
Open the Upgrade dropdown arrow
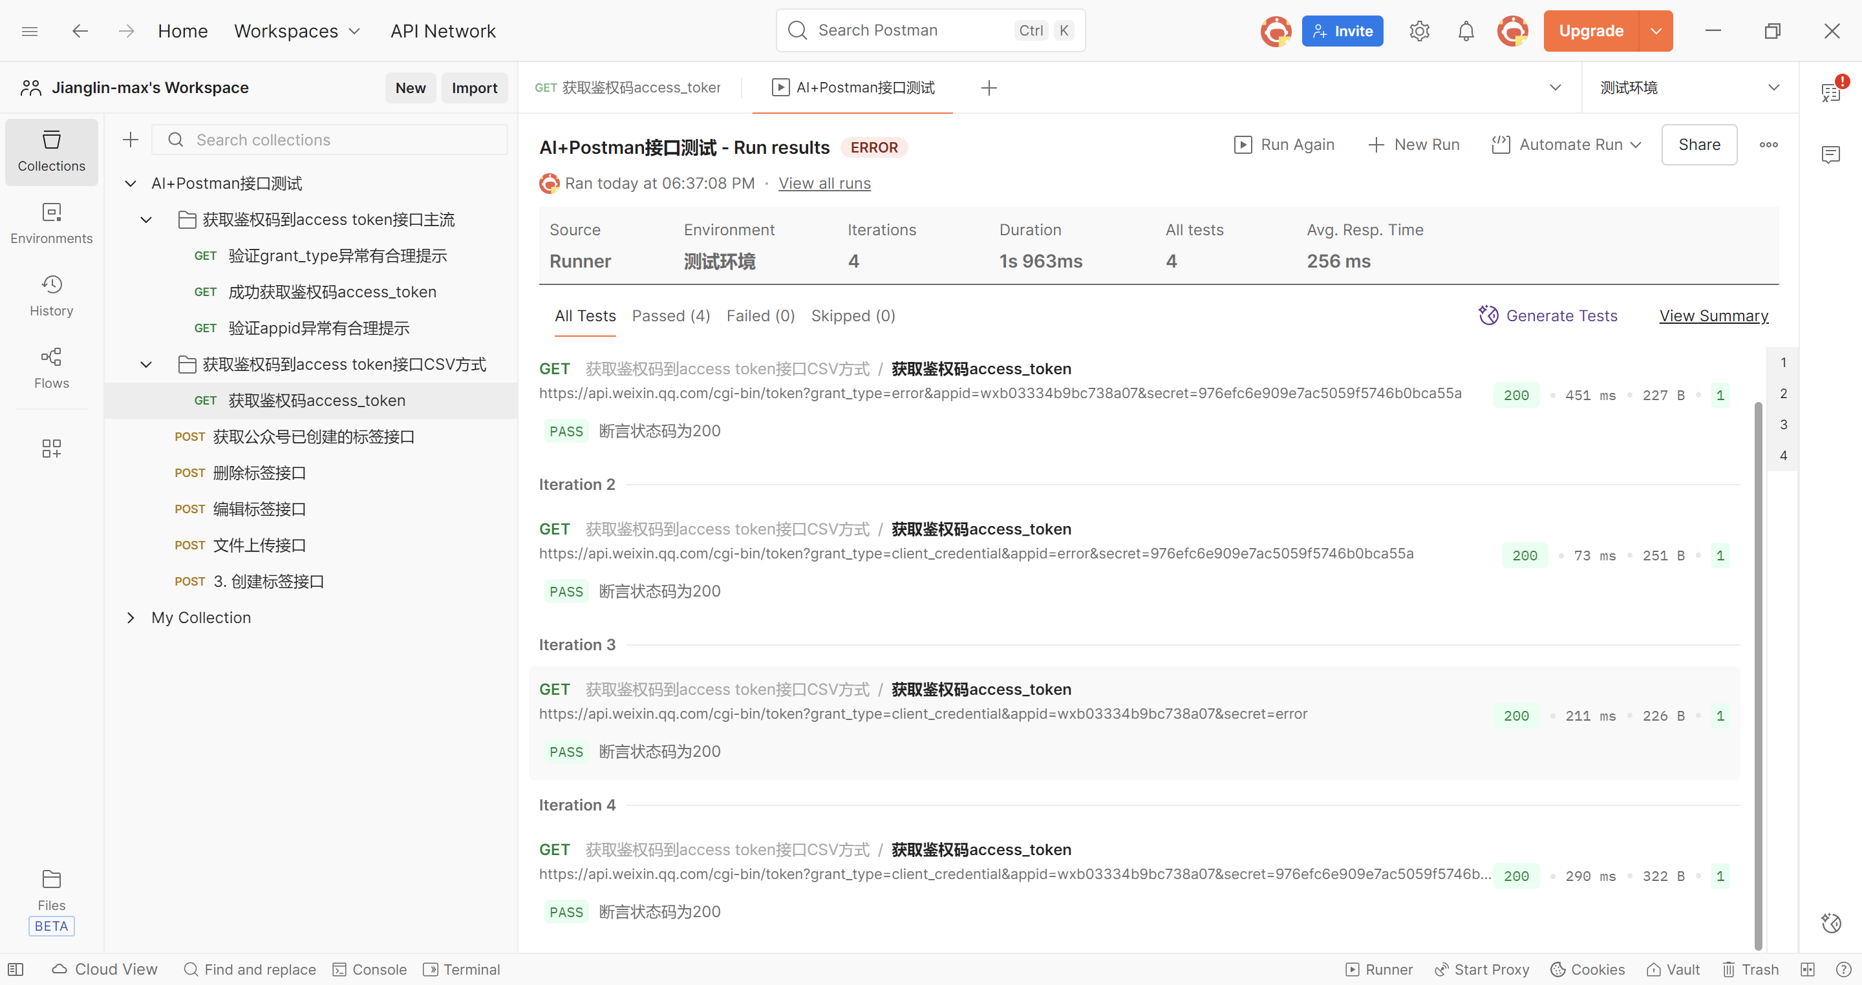(x=1656, y=31)
